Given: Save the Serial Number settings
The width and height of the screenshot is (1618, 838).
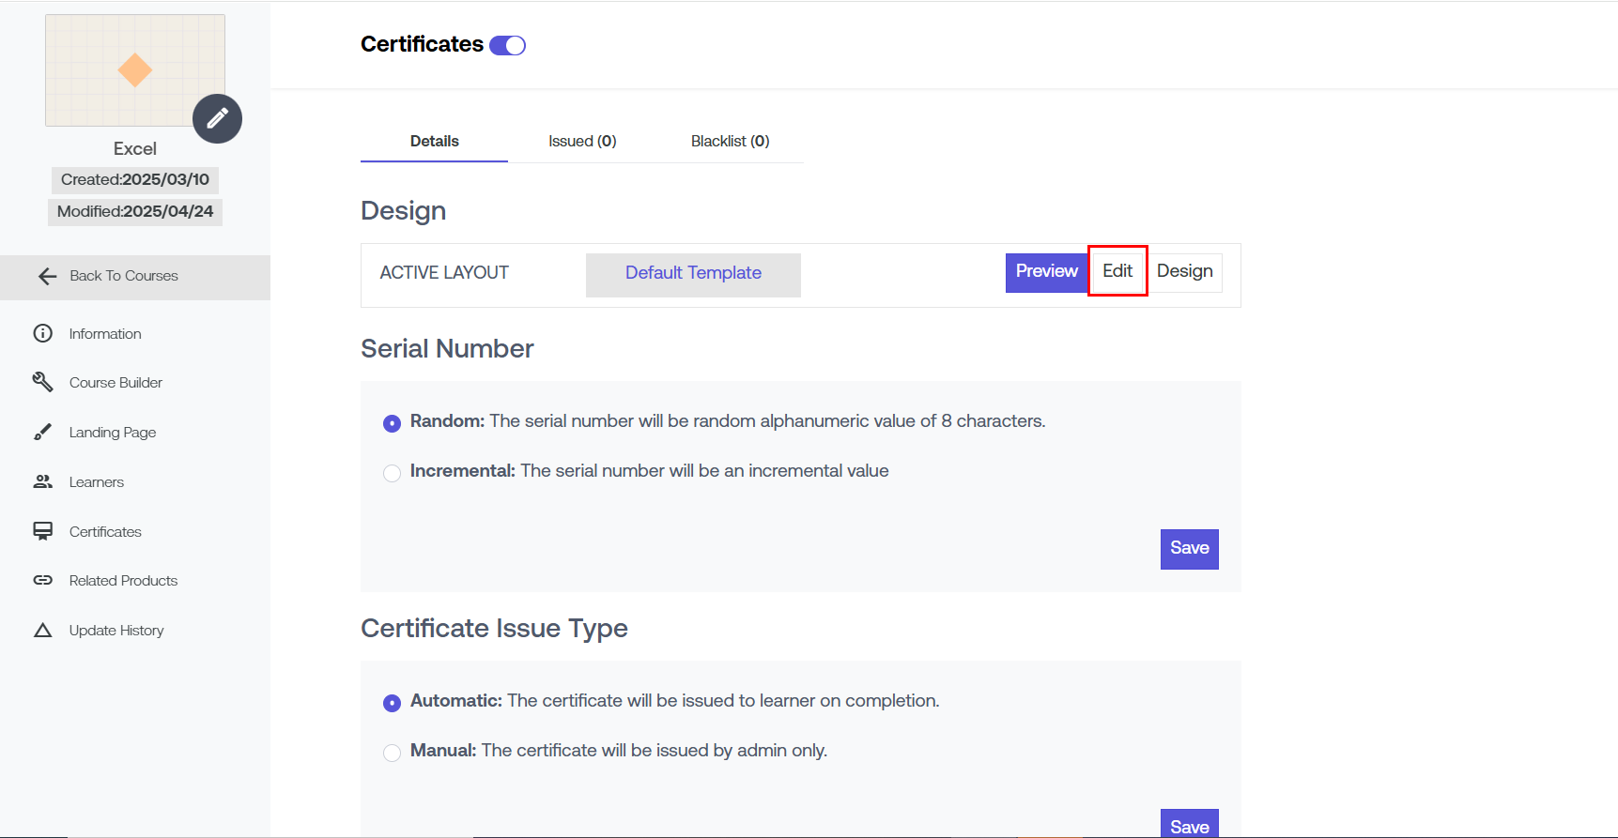Looking at the screenshot, I should click(1189, 549).
